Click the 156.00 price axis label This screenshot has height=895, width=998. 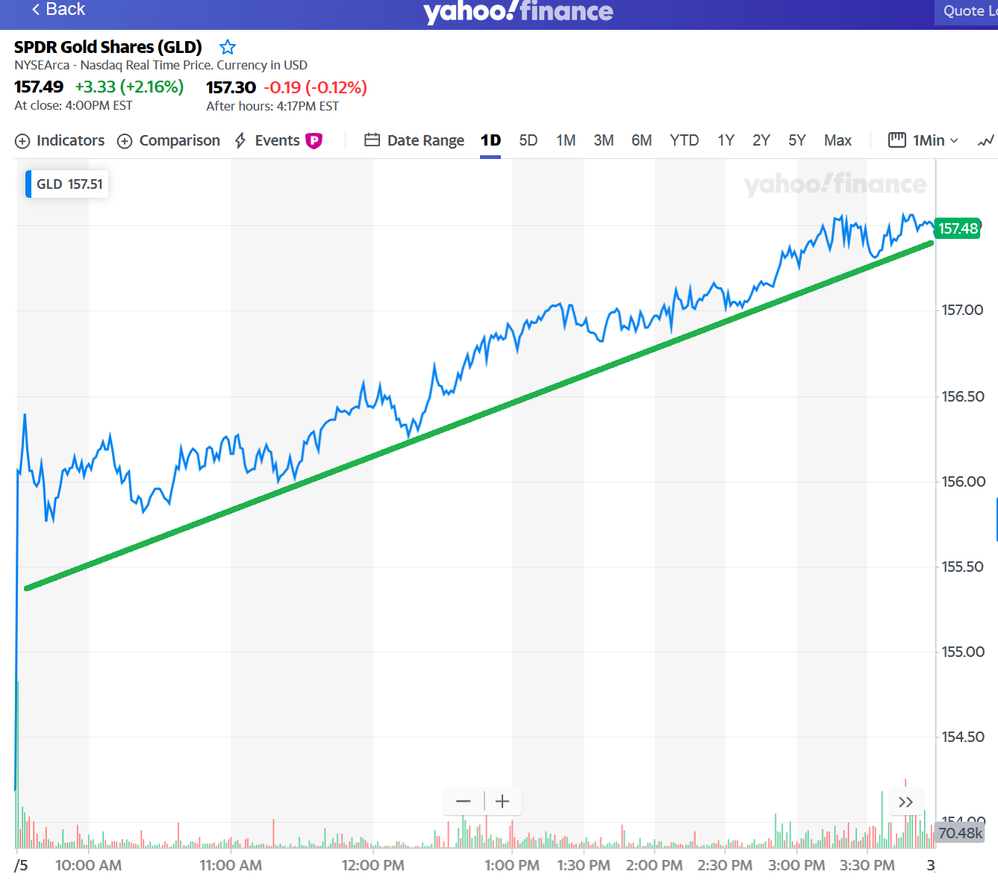tap(964, 481)
